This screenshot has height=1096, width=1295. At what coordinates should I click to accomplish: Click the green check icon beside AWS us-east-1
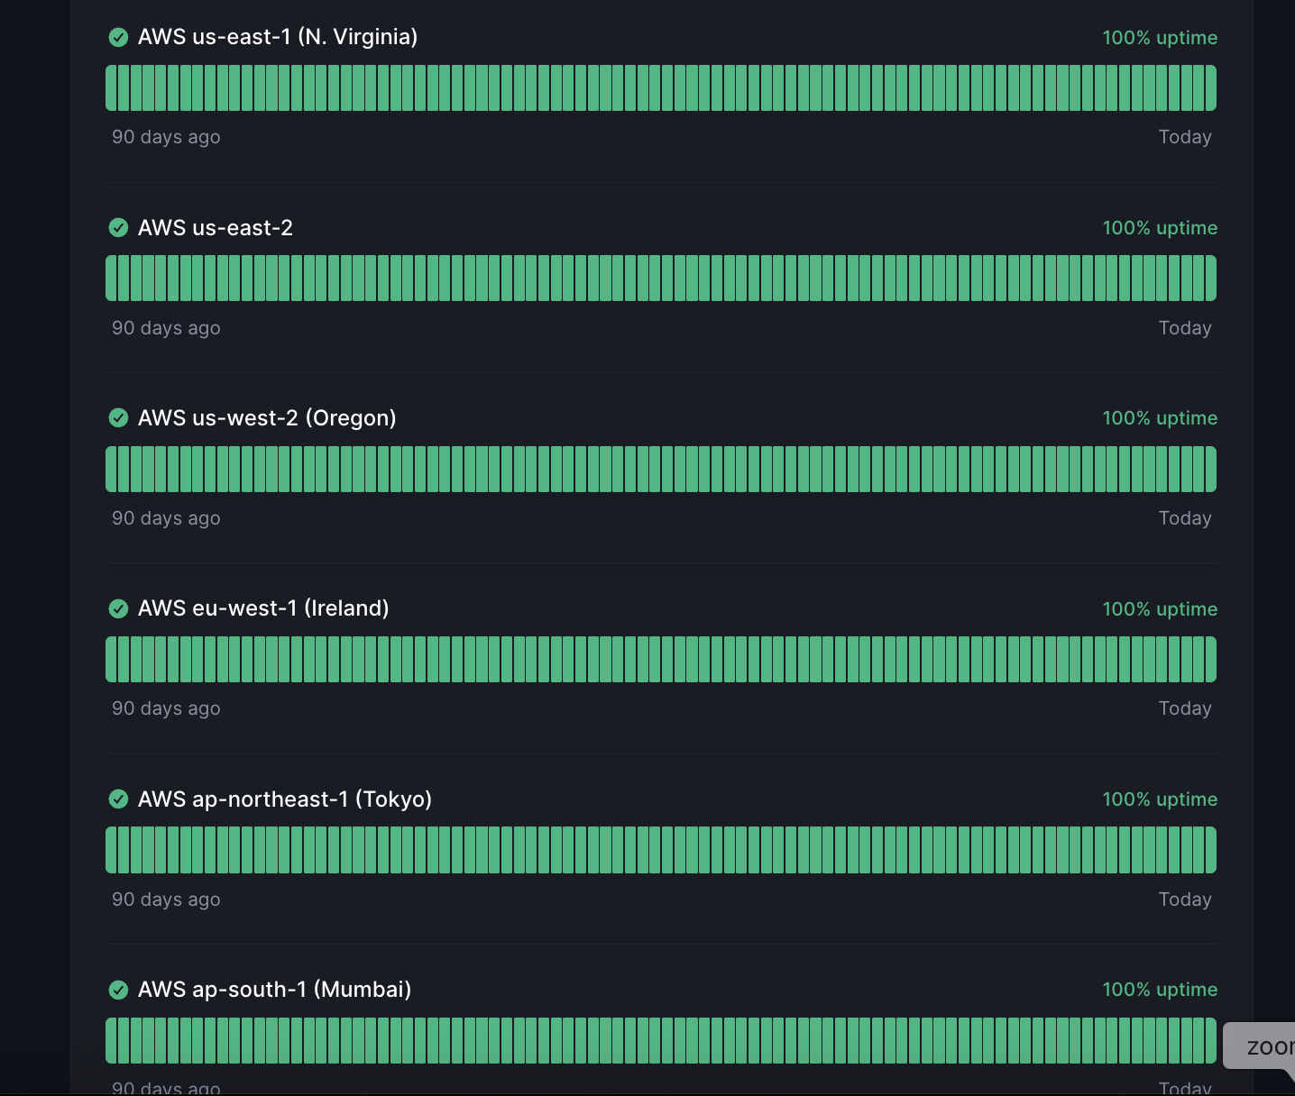coord(118,37)
